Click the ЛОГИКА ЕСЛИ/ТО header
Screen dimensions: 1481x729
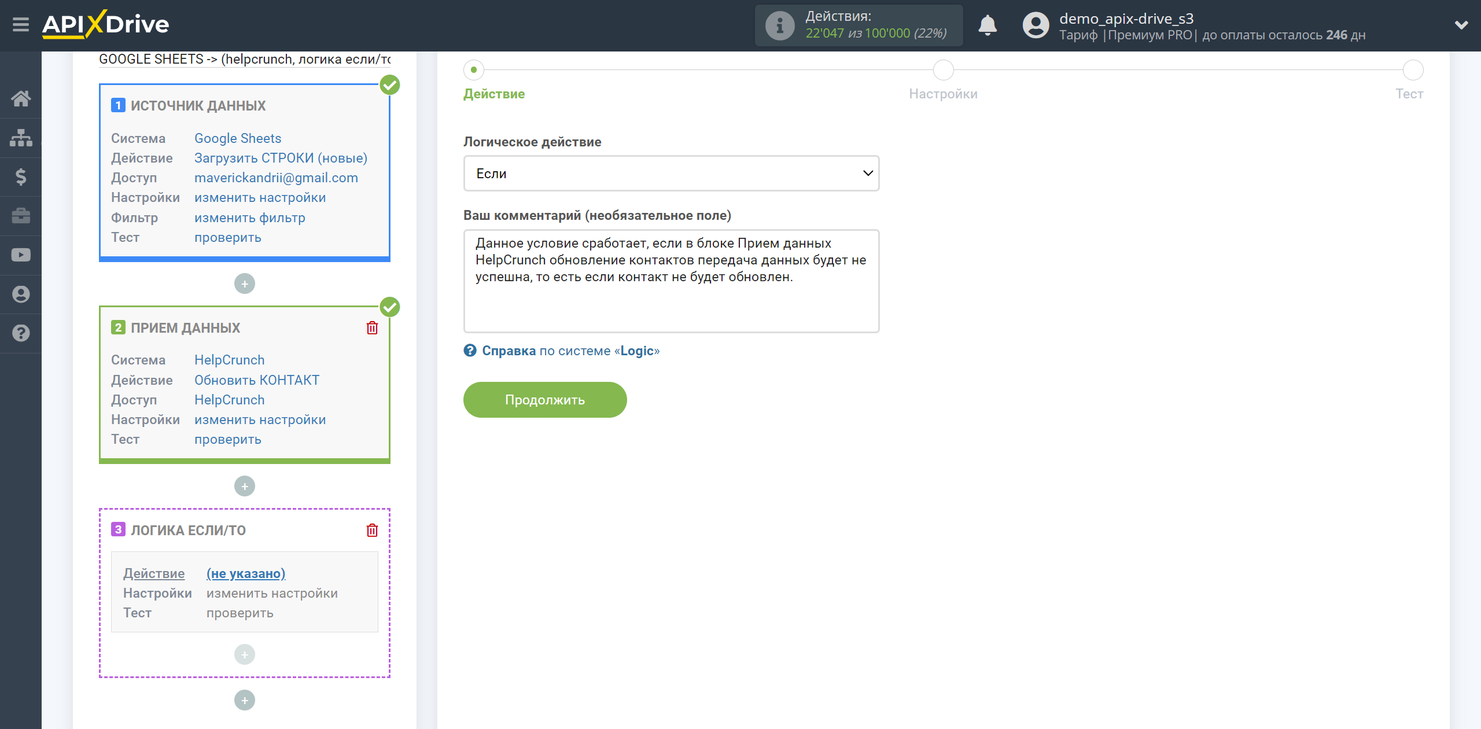pyautogui.click(x=188, y=531)
